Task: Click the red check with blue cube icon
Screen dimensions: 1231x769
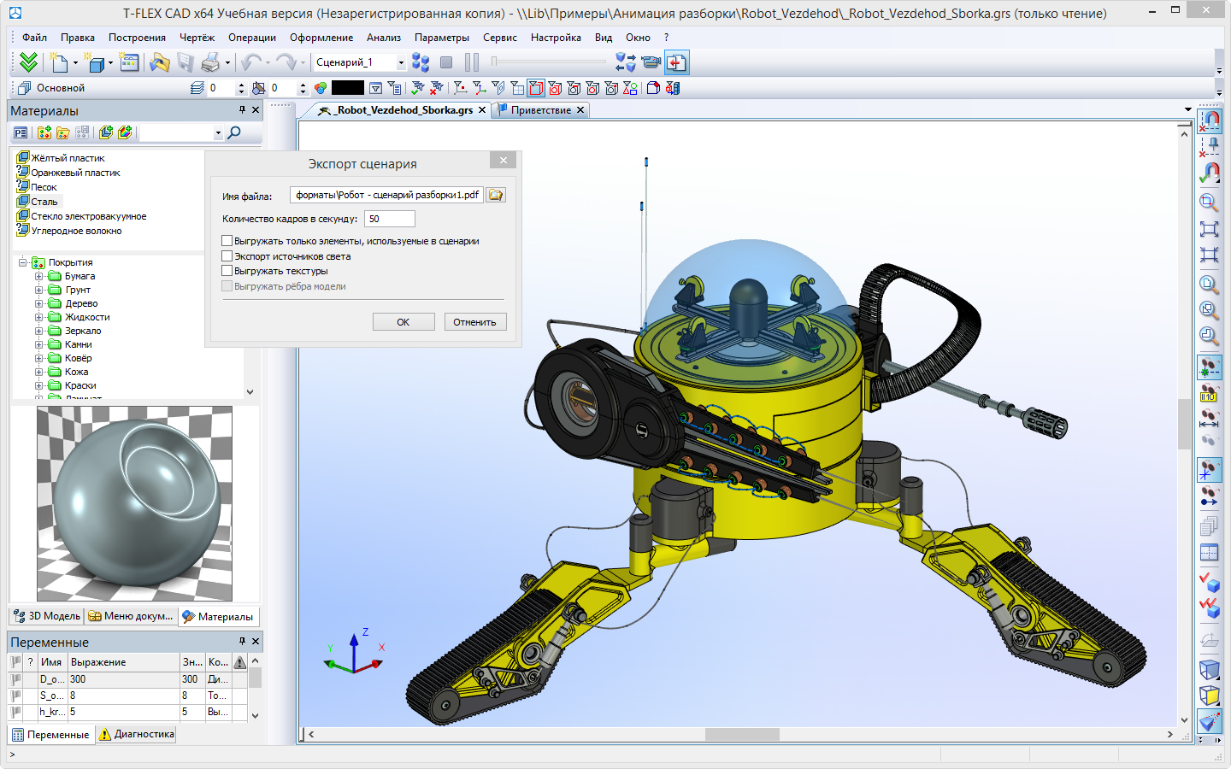Action: [1209, 582]
